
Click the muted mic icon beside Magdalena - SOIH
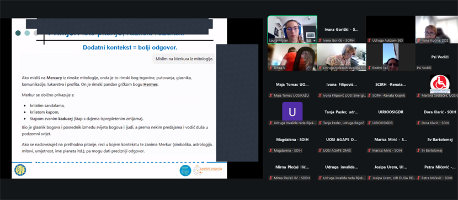[x=271, y=151]
